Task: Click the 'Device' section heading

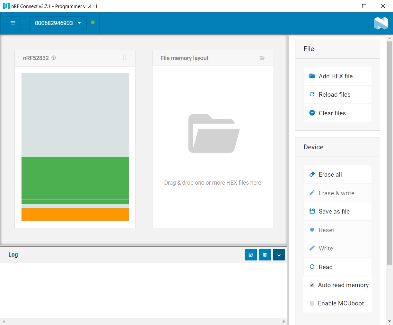Action: click(x=313, y=147)
